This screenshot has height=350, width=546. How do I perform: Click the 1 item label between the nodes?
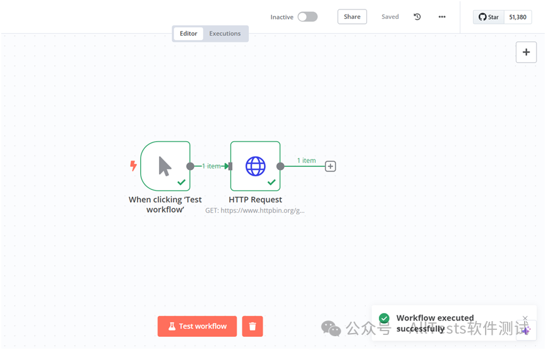click(x=211, y=166)
